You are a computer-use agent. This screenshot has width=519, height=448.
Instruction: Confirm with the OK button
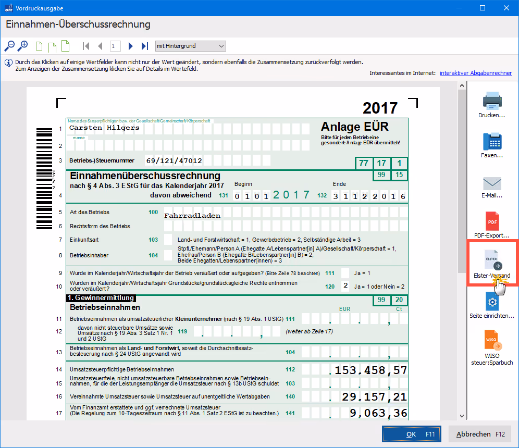(412, 434)
